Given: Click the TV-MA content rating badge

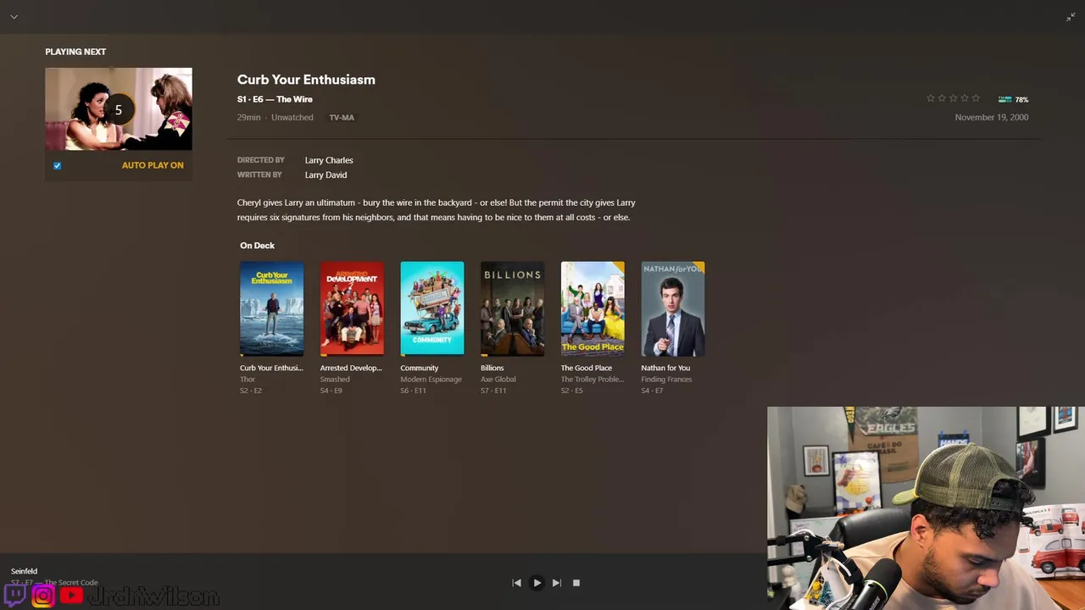Looking at the screenshot, I should click(342, 118).
